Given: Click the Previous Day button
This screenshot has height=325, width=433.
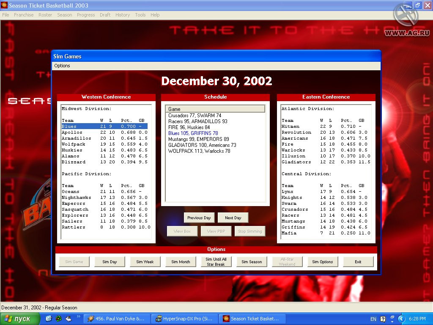Looking at the screenshot, I should click(x=199, y=218).
